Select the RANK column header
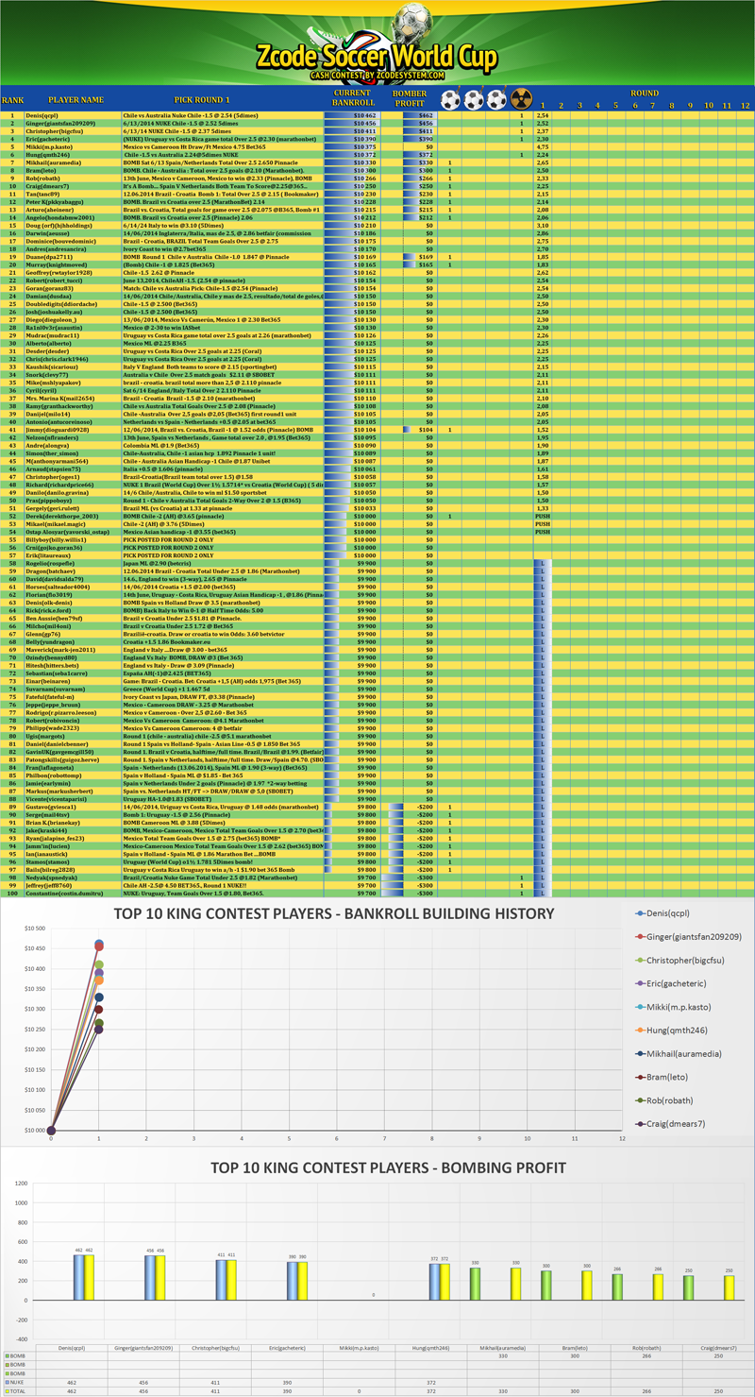 13,98
